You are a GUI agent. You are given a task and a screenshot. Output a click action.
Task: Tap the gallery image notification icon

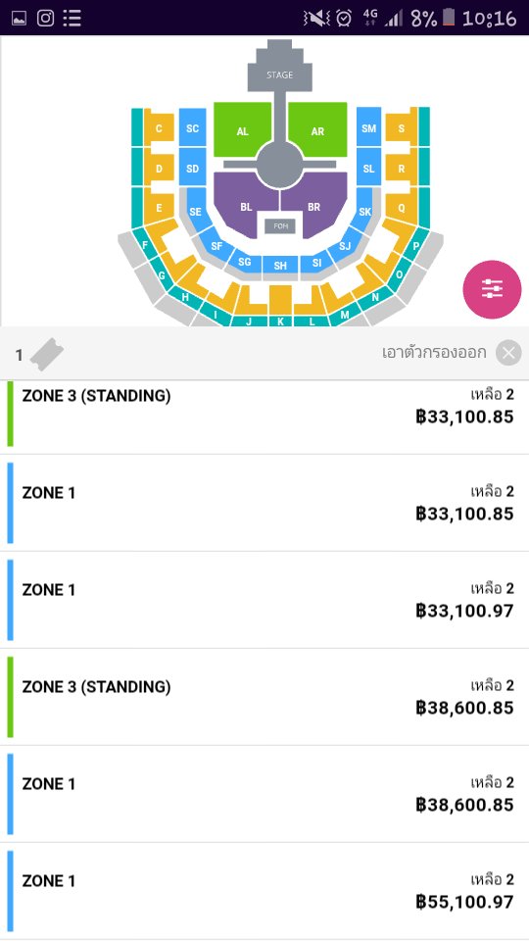[x=20, y=18]
